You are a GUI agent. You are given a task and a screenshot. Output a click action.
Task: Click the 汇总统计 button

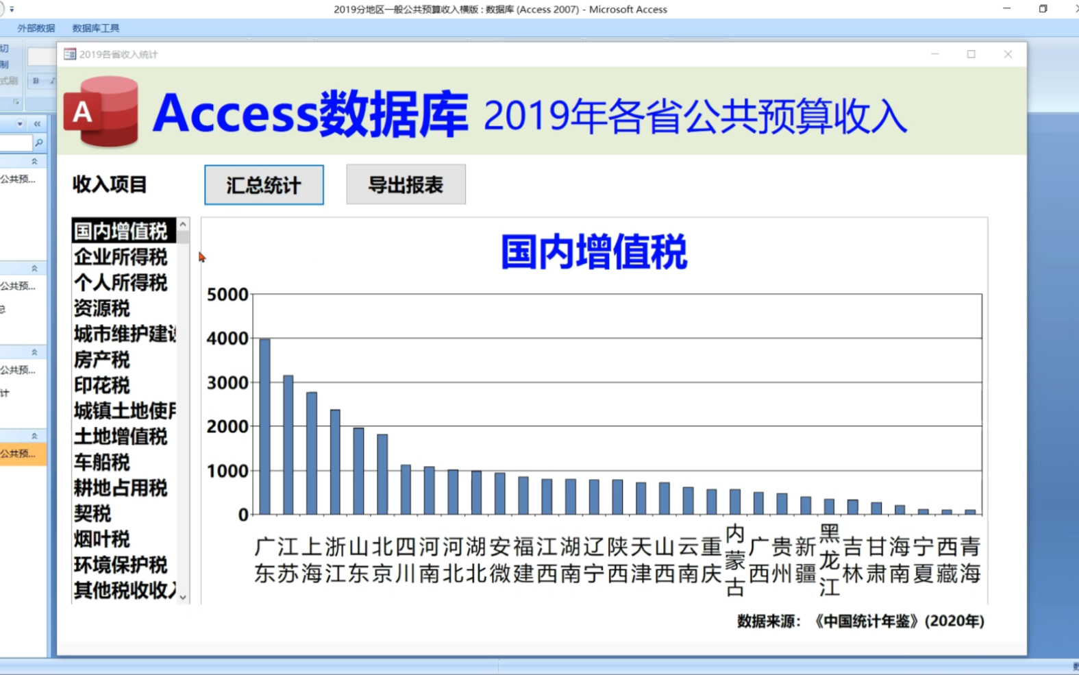[264, 185]
